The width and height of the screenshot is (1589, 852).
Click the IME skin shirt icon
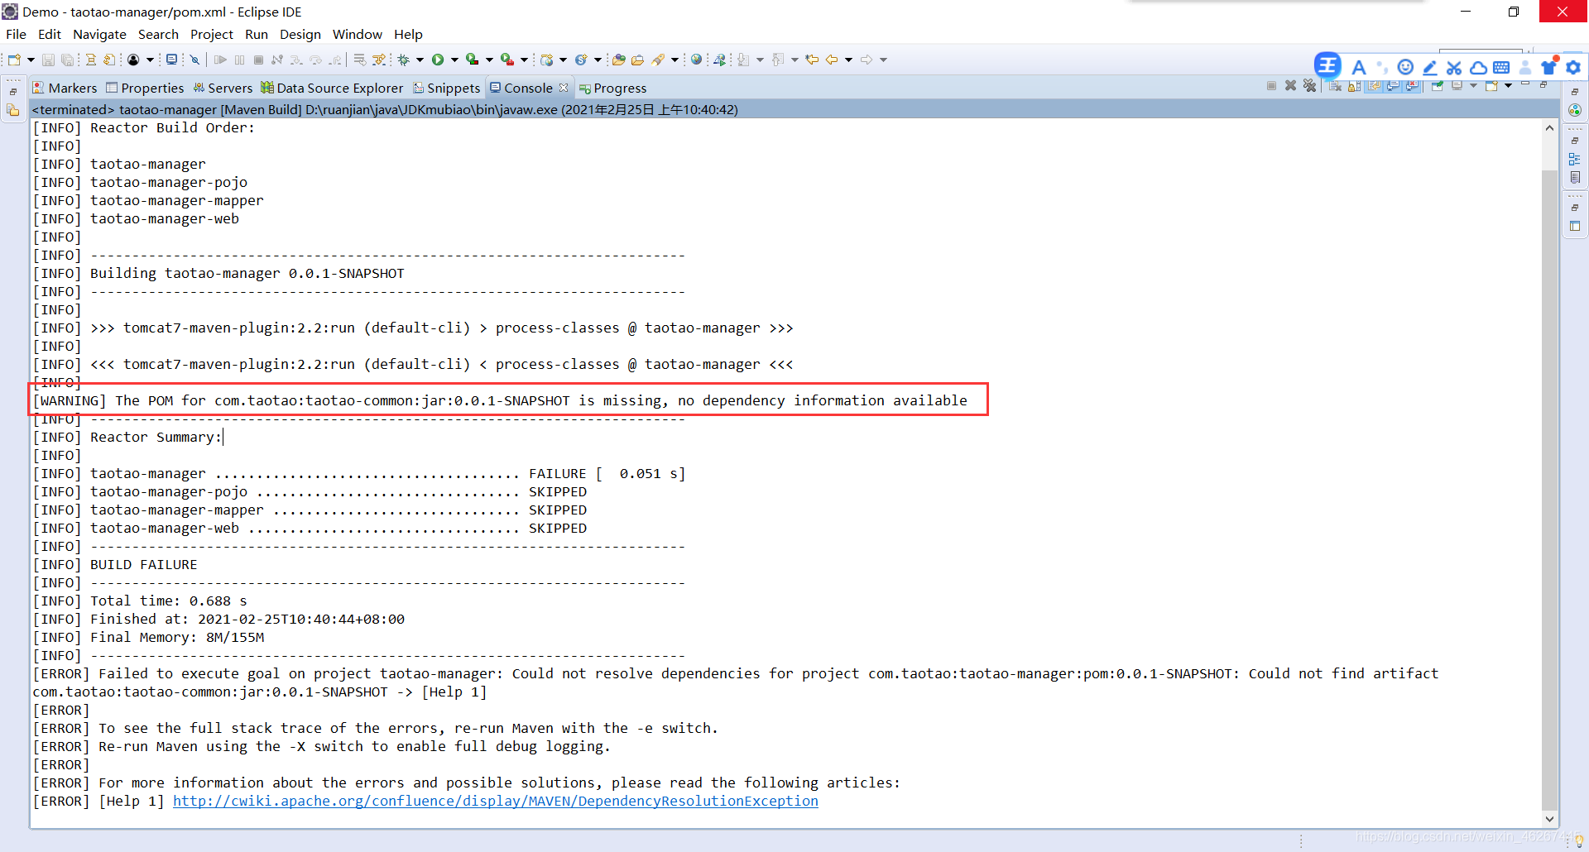pos(1549,66)
